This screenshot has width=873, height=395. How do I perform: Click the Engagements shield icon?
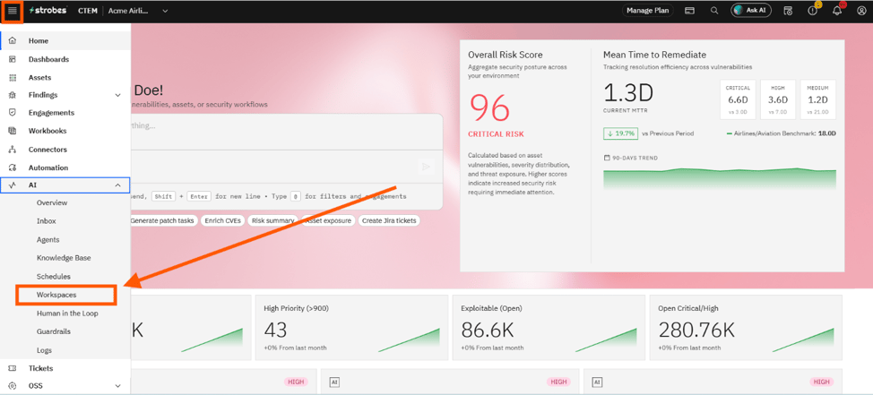(13, 112)
